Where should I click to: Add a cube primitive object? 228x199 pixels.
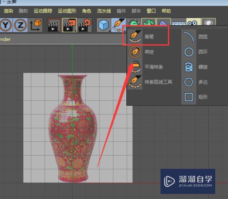point(104,25)
